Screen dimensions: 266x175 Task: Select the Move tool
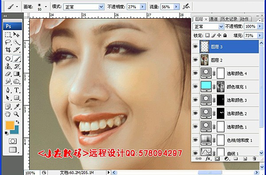(x=16, y=34)
